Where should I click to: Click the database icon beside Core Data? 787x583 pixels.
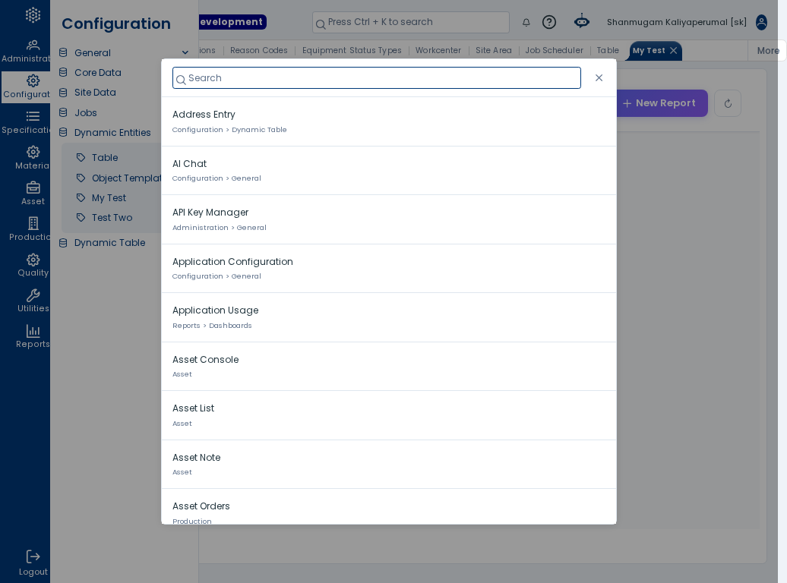point(63,72)
